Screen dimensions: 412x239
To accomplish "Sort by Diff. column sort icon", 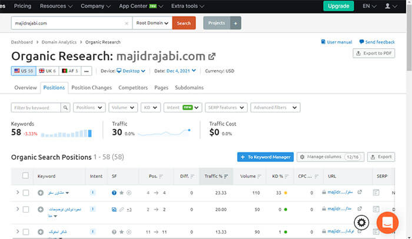I will tap(192, 177).
